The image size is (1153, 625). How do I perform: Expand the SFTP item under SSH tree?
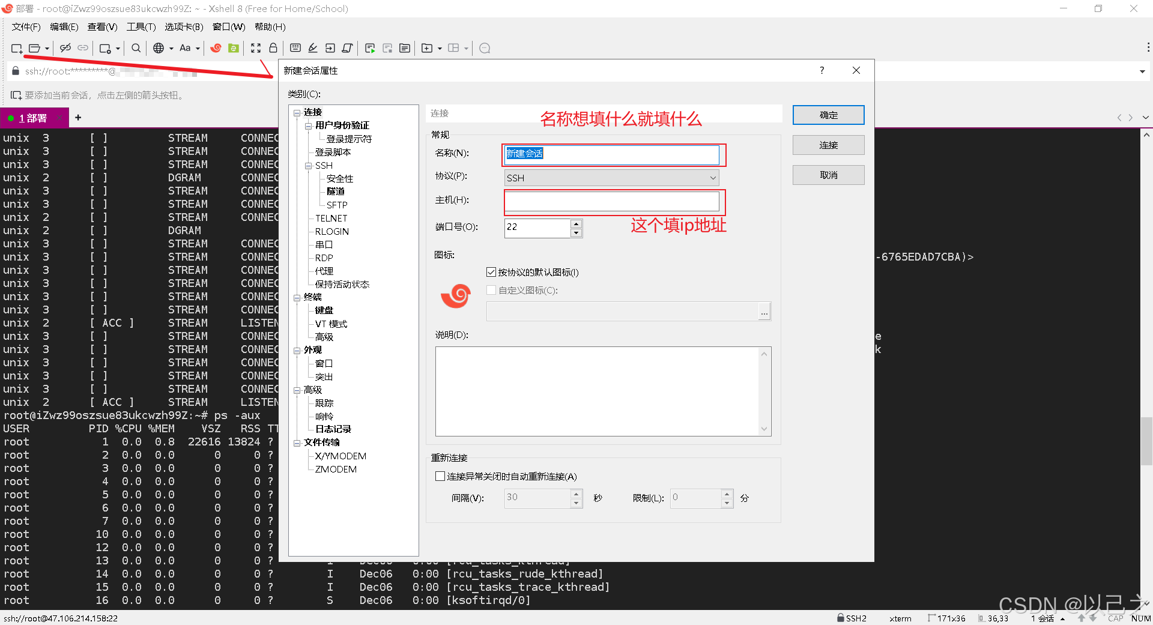coord(337,205)
